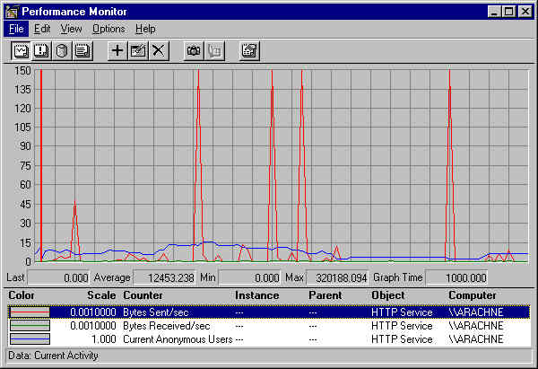Viewport: 538px width, 369px height.
Task: Edit the selected chart line
Action: point(137,50)
